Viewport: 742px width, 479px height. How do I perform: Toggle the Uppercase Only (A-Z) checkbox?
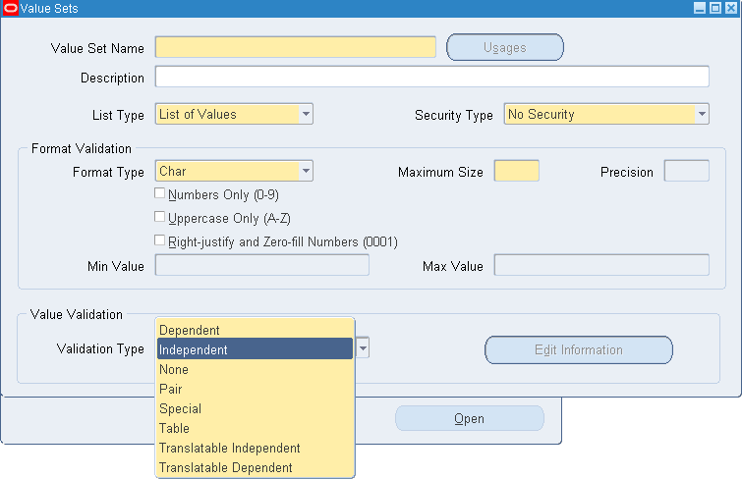tap(160, 217)
